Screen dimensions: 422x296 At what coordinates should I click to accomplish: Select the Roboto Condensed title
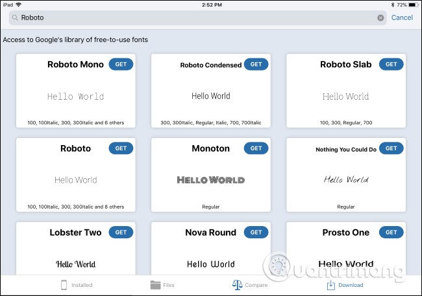pyautogui.click(x=211, y=65)
